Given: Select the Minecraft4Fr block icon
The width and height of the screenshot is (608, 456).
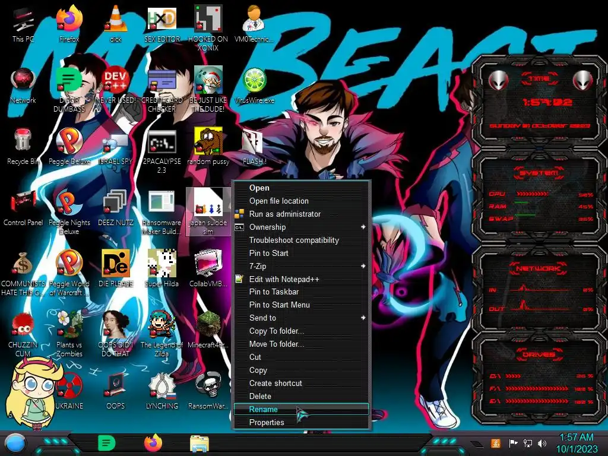Looking at the screenshot, I should click(x=208, y=330).
